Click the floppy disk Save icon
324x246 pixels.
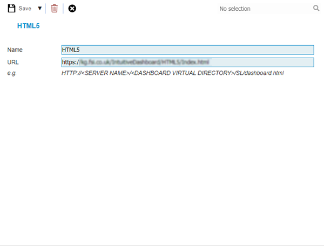11,9
